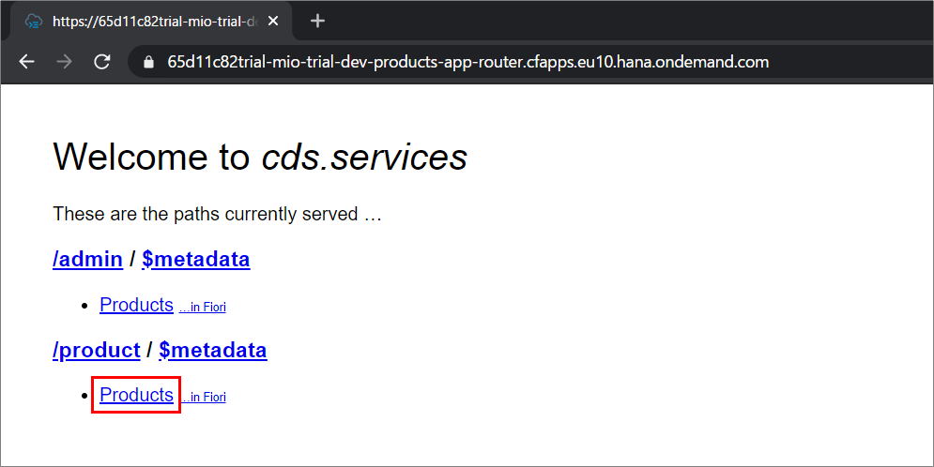Open Products link under /product
Viewport: 934px width, 467px height.
[136, 395]
